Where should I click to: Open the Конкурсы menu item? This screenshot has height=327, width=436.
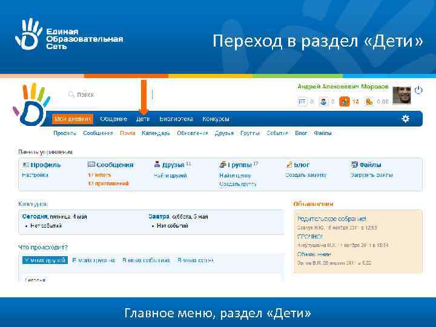tap(216, 119)
